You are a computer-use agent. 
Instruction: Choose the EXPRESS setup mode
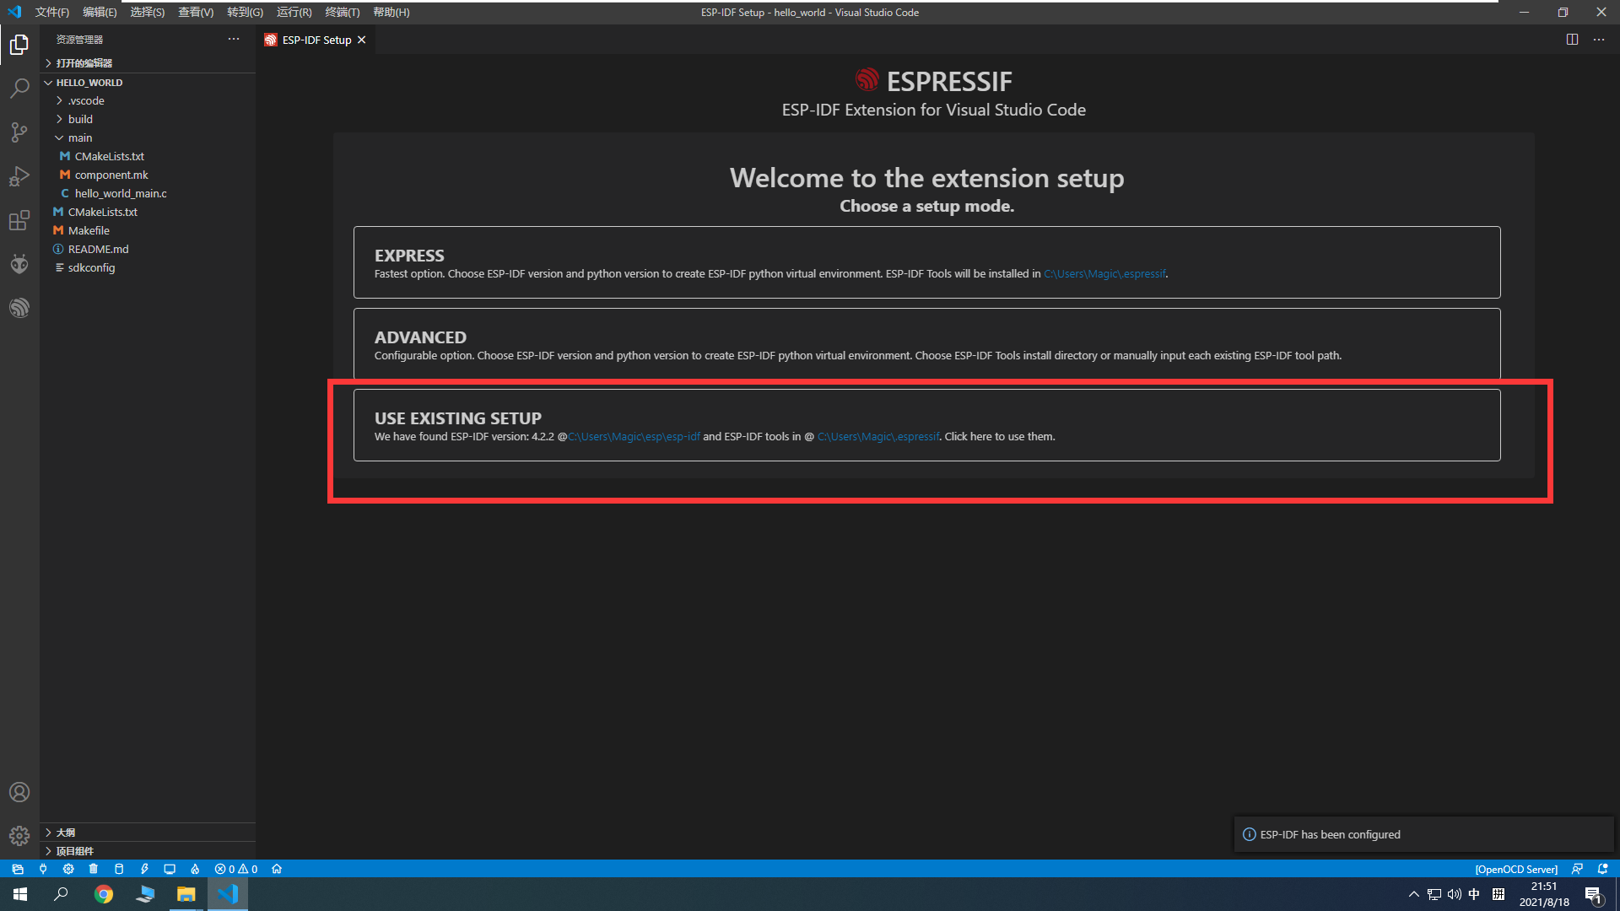pos(926,262)
